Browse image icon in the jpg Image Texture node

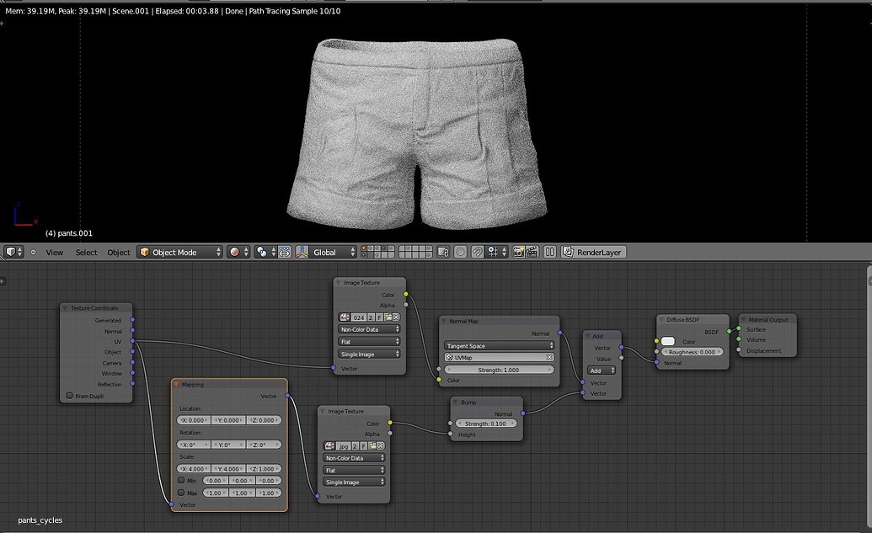click(x=329, y=445)
